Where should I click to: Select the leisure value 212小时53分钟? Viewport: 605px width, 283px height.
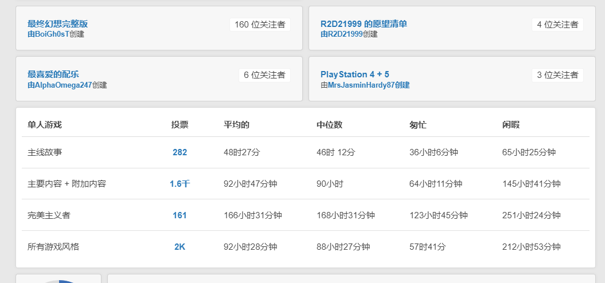point(531,247)
